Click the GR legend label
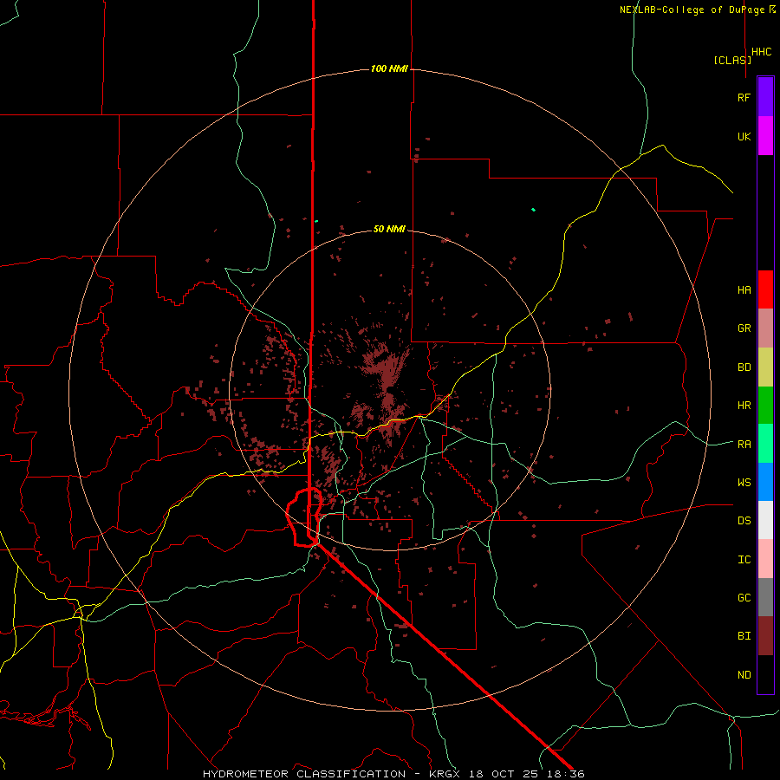Image resolution: width=780 pixels, height=780 pixels. [744, 328]
